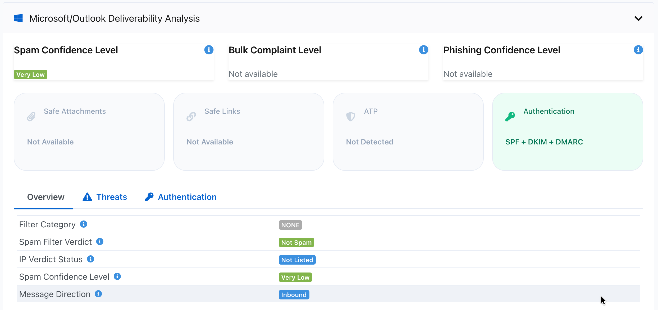Open the Filter Category info icon
Screen dimensions: 658x310
click(84, 224)
